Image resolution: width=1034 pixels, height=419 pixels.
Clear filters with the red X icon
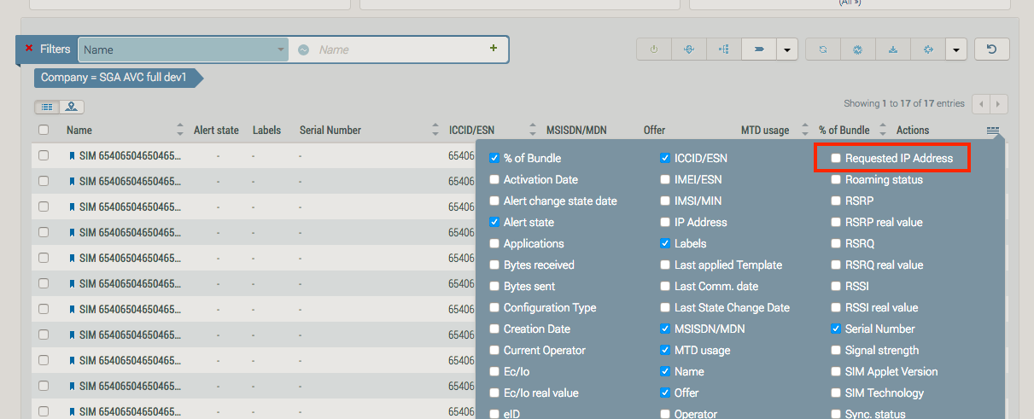coord(29,49)
